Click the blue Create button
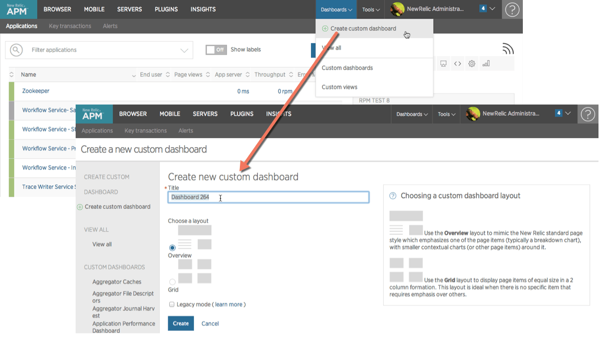This screenshot has height=342, width=601. [181, 323]
